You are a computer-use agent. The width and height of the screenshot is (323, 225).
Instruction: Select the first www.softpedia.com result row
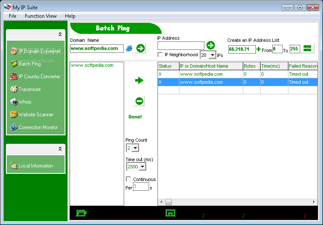238,74
